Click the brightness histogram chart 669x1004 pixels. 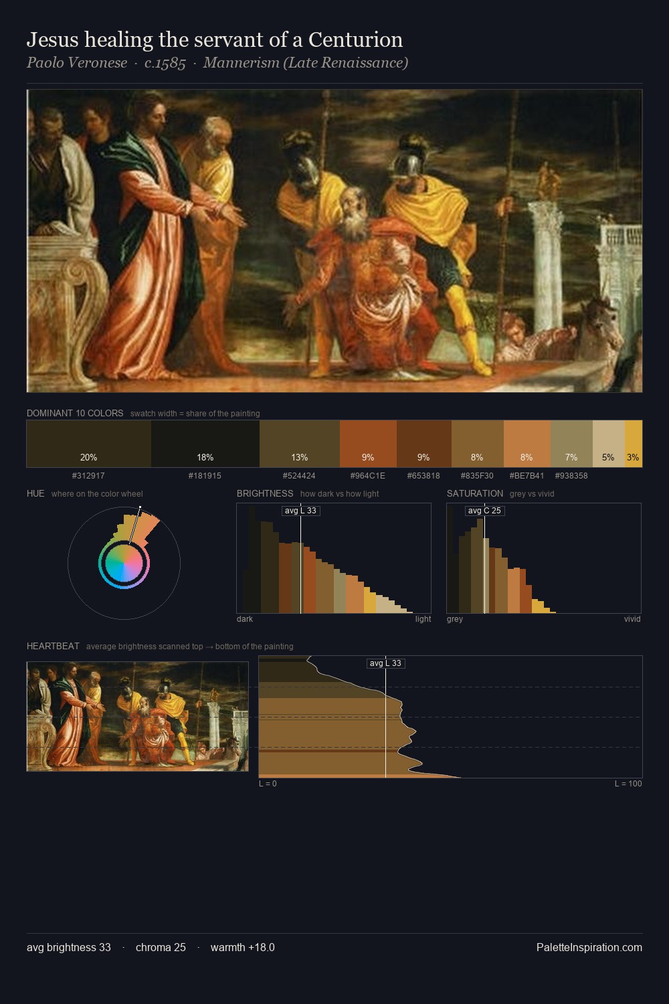[334, 558]
